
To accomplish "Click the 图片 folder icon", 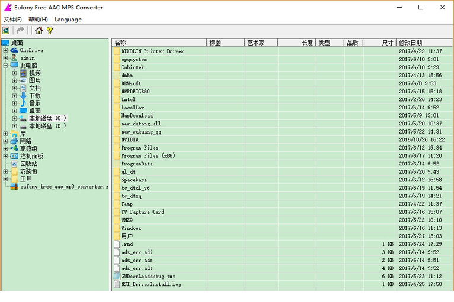I will (x=24, y=80).
